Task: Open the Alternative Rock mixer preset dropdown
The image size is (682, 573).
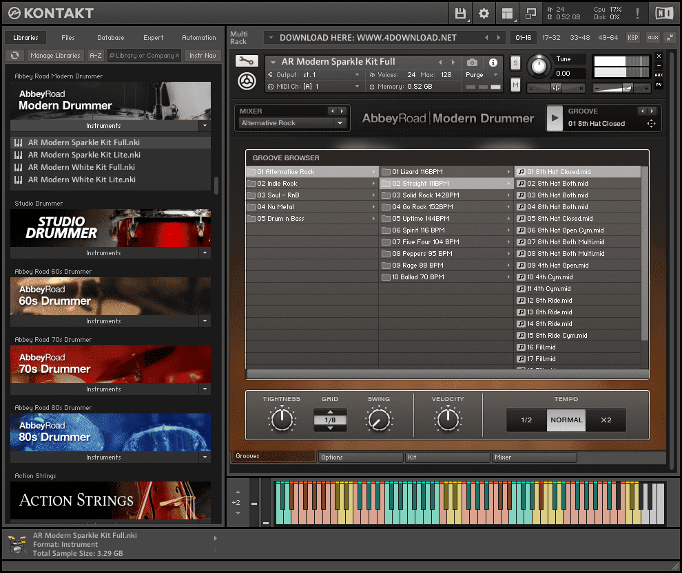Action: (x=293, y=123)
